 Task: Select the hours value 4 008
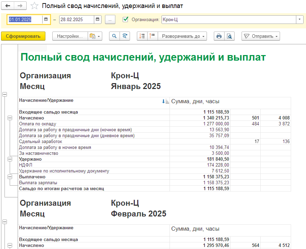(284, 118)
